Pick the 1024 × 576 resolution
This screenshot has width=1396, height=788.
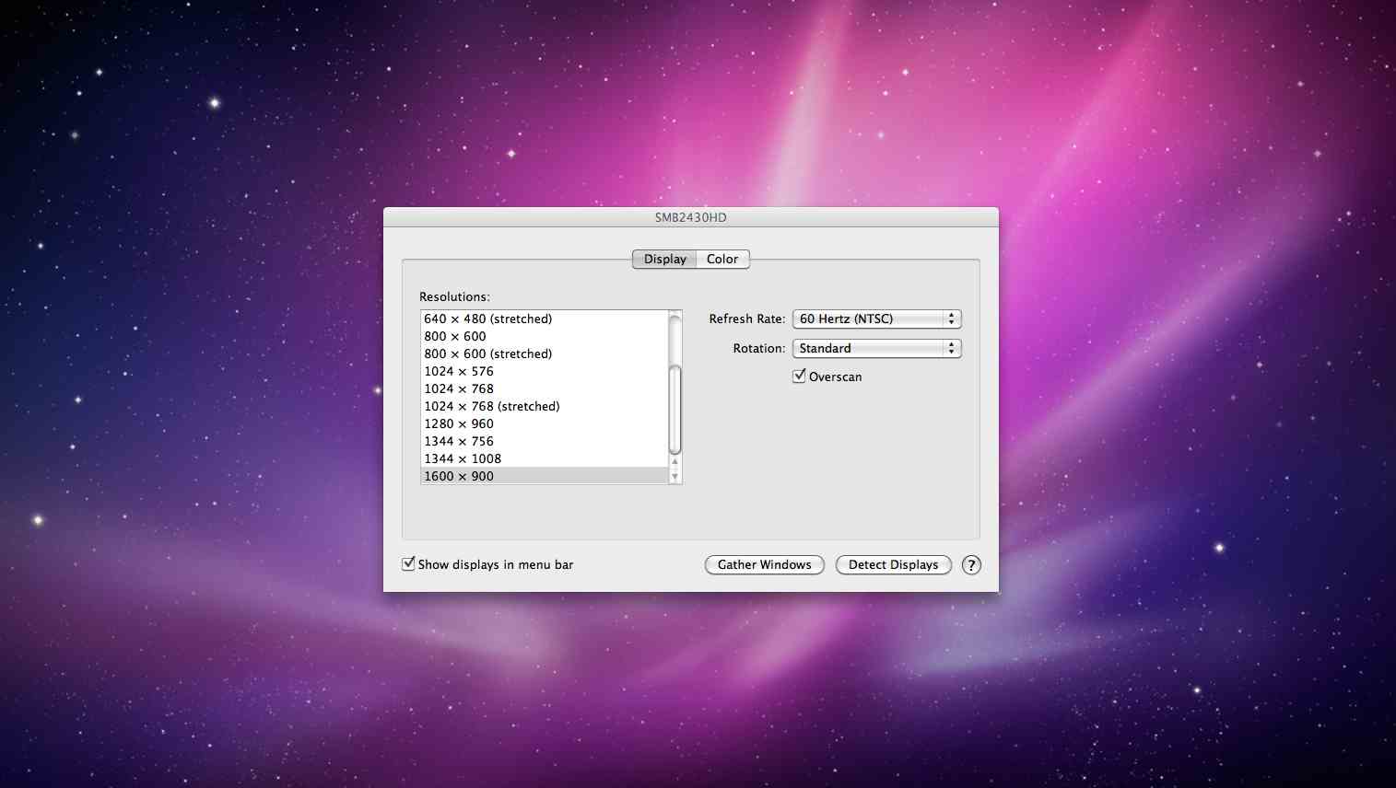pyautogui.click(x=459, y=372)
